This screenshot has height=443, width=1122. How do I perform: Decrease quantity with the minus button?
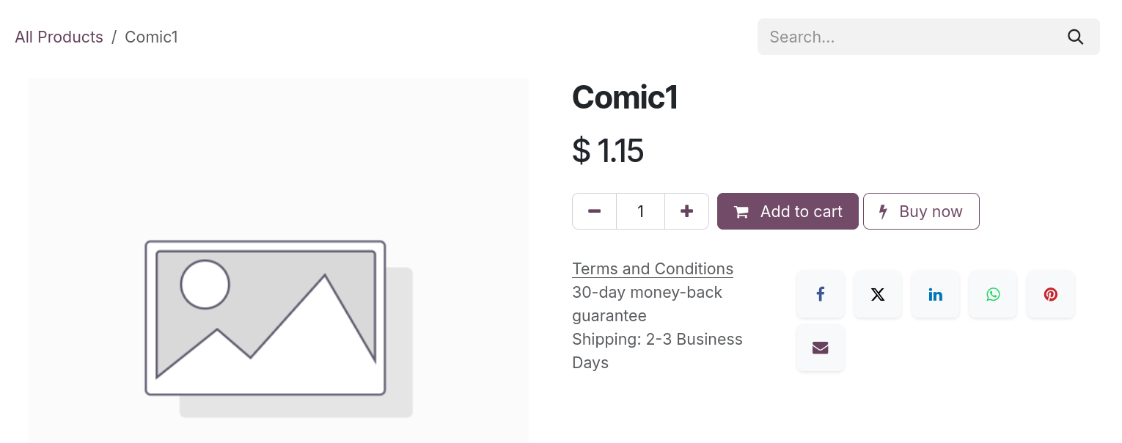point(594,211)
